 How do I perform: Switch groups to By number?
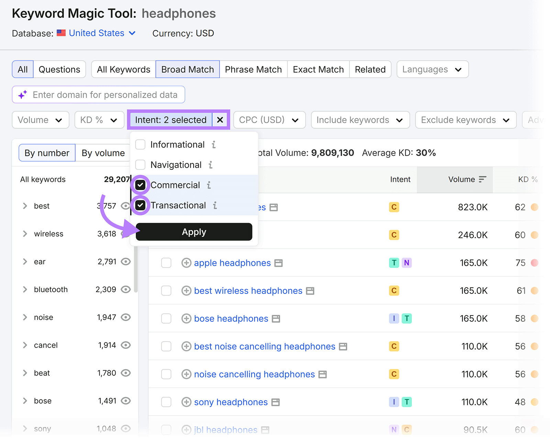tap(47, 153)
